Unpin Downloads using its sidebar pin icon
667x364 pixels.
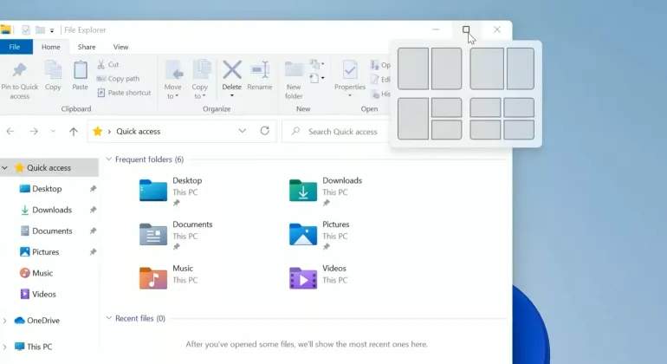93,210
